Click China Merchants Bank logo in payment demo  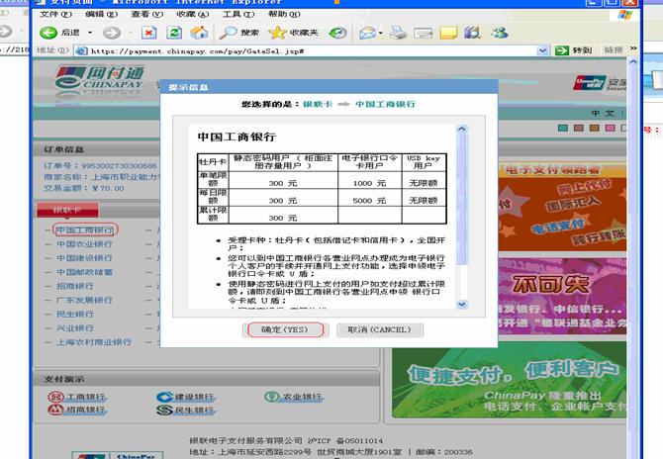[x=55, y=410]
